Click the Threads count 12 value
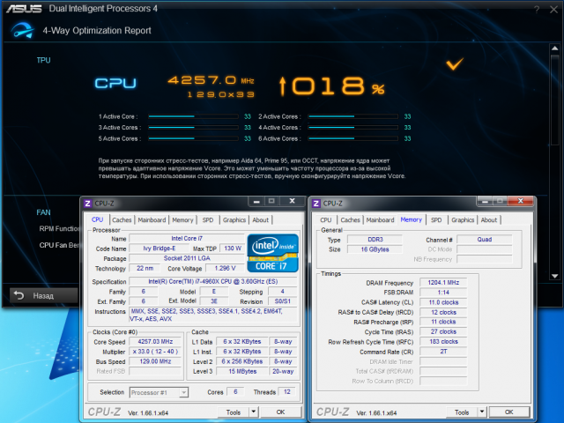The image size is (564, 423). (x=286, y=391)
